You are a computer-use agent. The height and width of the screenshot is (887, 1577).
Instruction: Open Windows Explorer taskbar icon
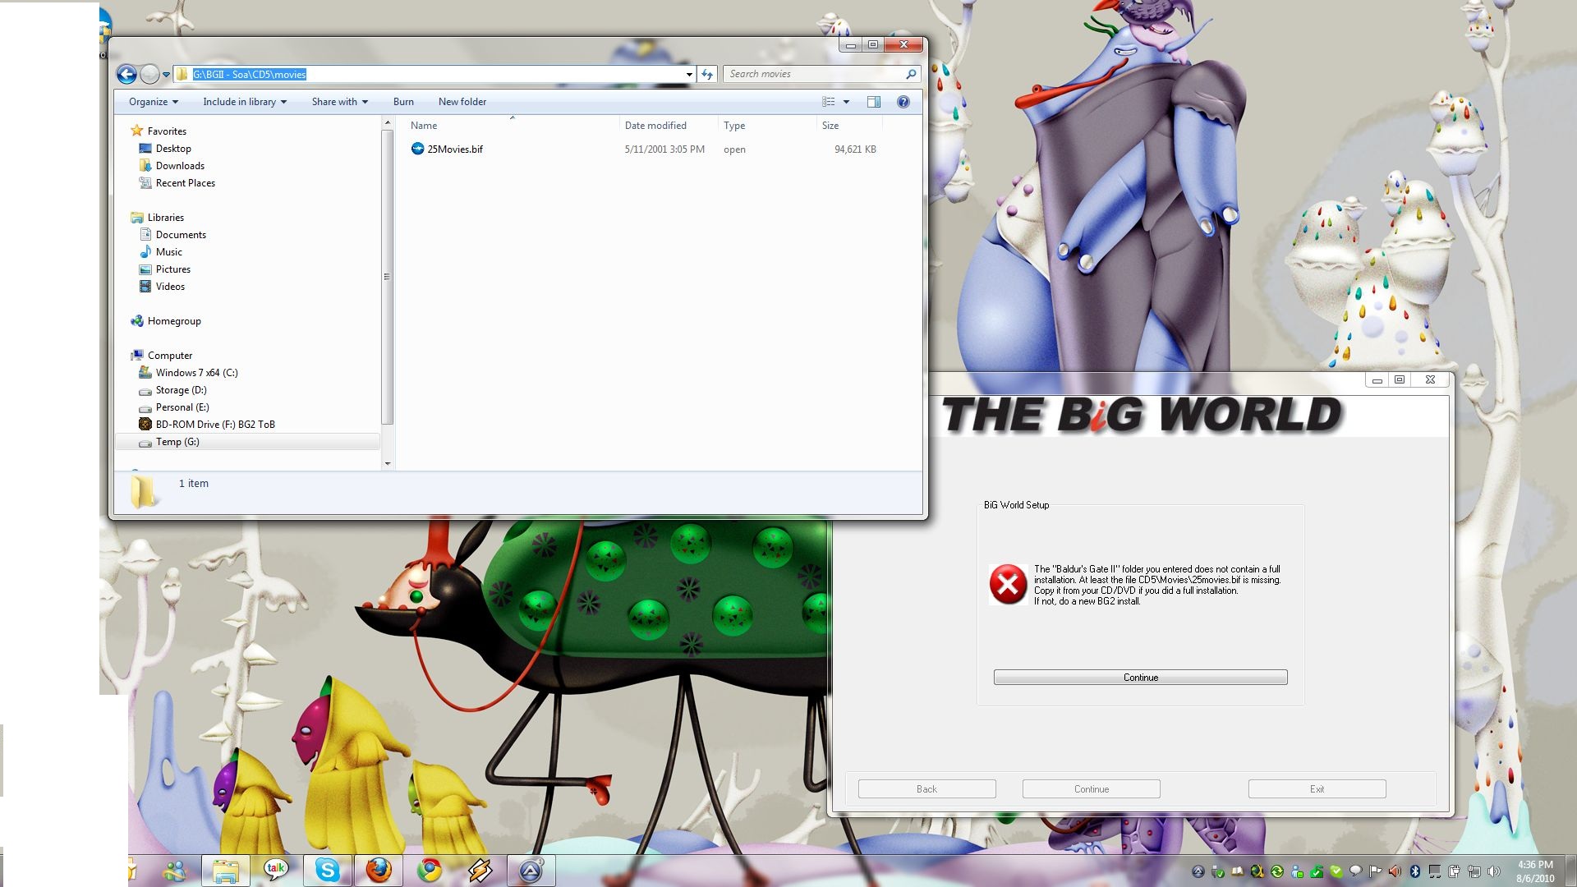226,871
